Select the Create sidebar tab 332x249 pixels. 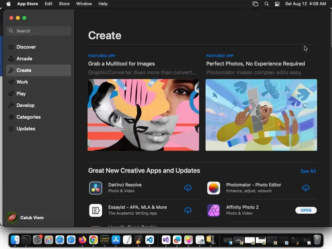(39, 70)
